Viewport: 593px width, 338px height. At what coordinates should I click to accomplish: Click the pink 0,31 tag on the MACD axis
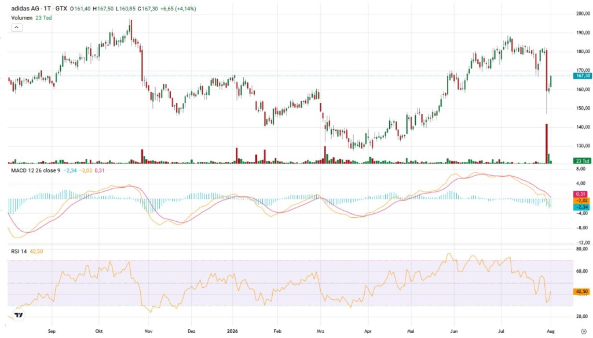point(581,194)
